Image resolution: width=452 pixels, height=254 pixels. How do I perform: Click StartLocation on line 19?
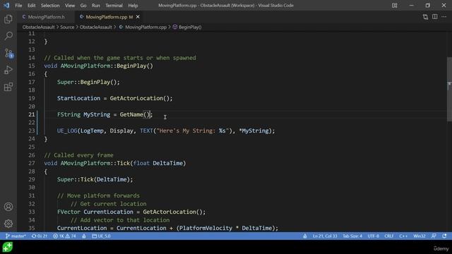tap(78, 99)
